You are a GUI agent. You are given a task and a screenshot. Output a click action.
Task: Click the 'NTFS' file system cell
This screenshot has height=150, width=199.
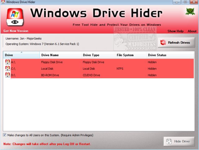pos(120,69)
